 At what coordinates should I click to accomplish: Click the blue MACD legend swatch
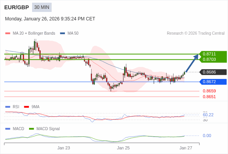(8, 129)
